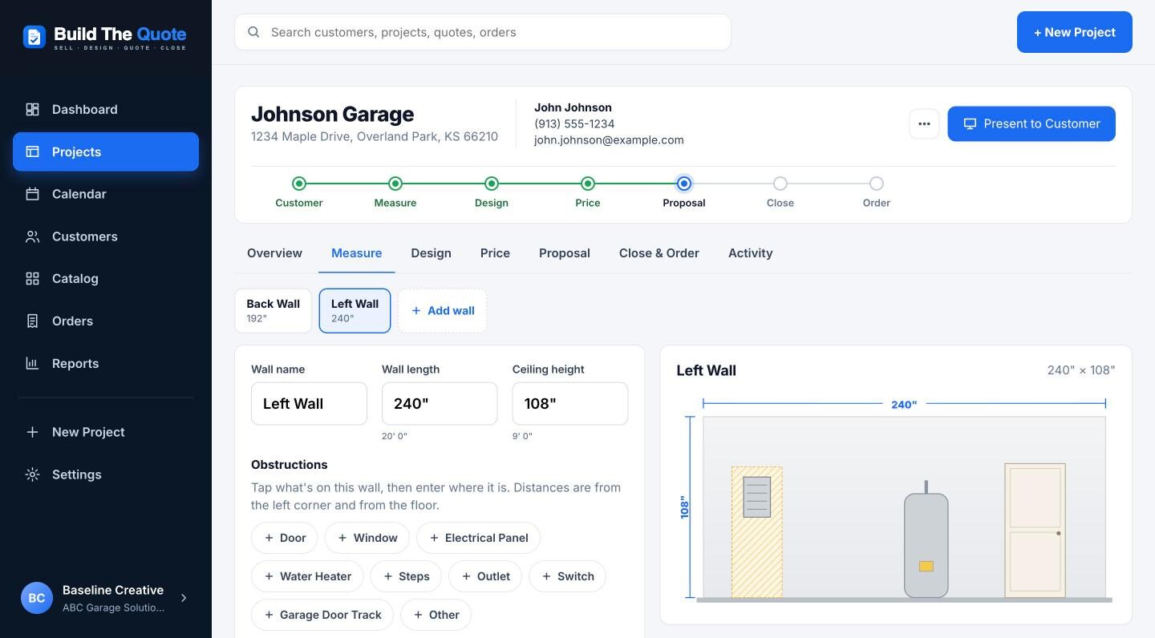Jump to the Price progress step
The height and width of the screenshot is (638, 1155).
click(x=588, y=192)
